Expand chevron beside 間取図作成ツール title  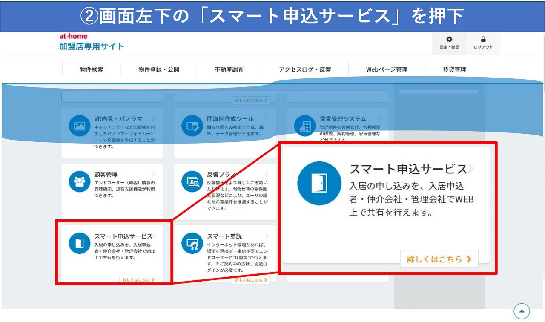tap(267, 119)
